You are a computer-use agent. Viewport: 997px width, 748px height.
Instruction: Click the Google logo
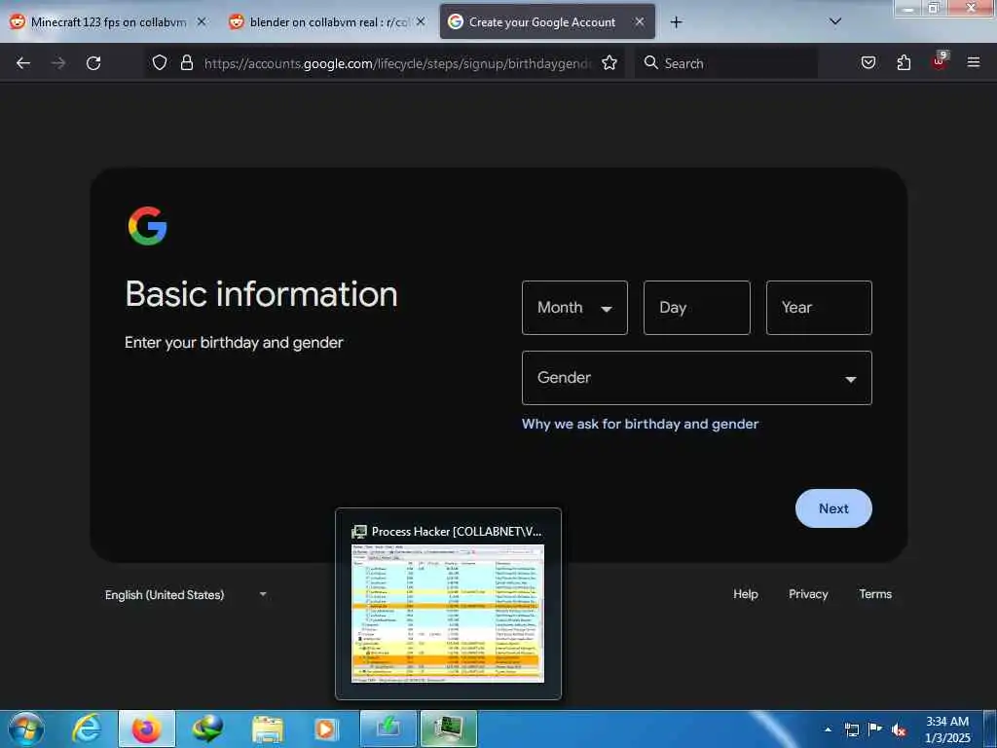[x=148, y=226]
